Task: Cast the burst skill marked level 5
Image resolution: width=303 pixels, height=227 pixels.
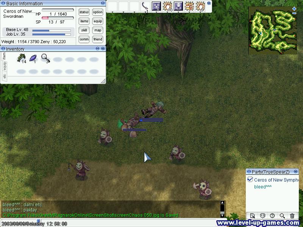Action: pyautogui.click(x=200, y=6)
